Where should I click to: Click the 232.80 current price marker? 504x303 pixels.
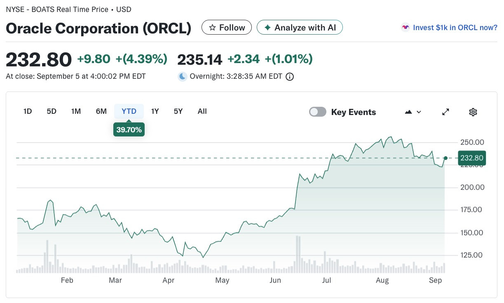[472, 158]
